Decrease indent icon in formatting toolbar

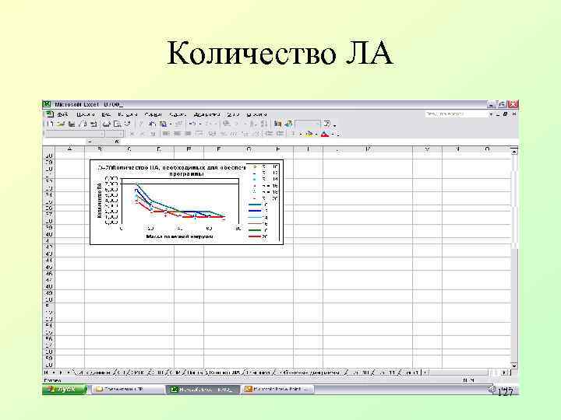(268, 134)
